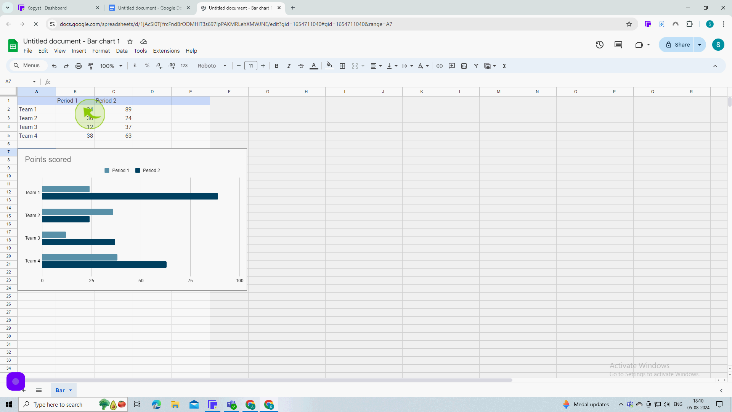Image resolution: width=732 pixels, height=412 pixels.
Task: Click the merge cells icon in toolbar
Action: coord(355,66)
